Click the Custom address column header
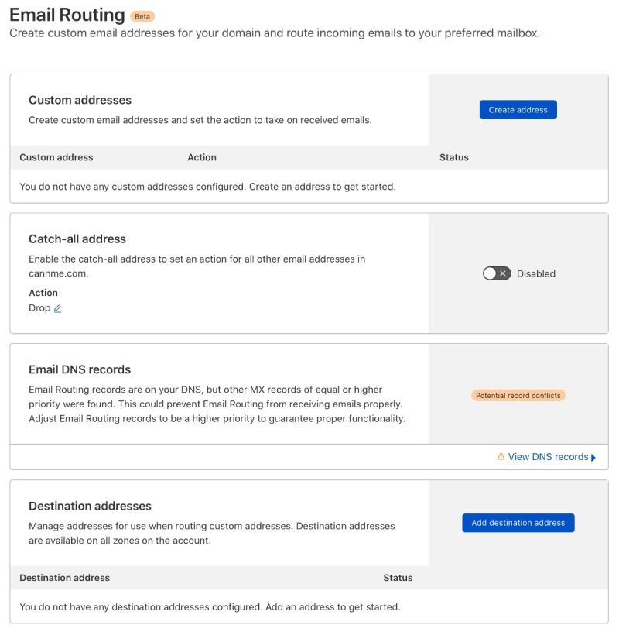Image resolution: width=619 pixels, height=632 pixels. coord(56,157)
